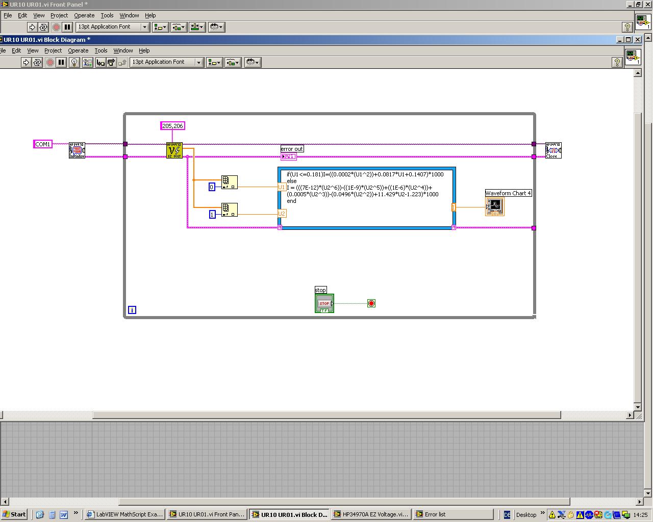Open context help in Front Panel window

click(x=627, y=27)
